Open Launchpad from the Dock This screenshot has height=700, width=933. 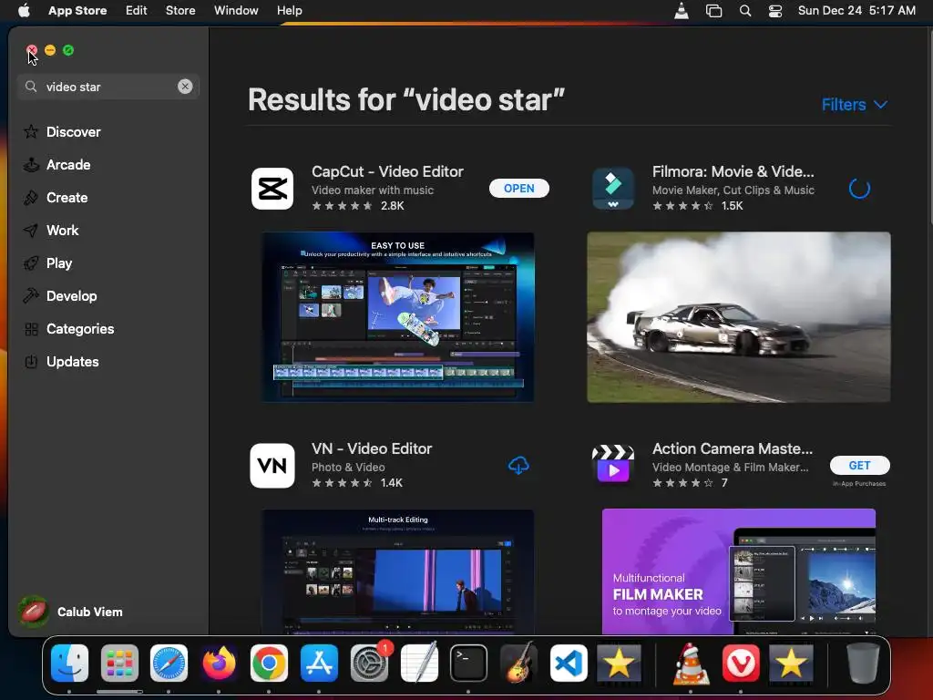[x=119, y=663]
